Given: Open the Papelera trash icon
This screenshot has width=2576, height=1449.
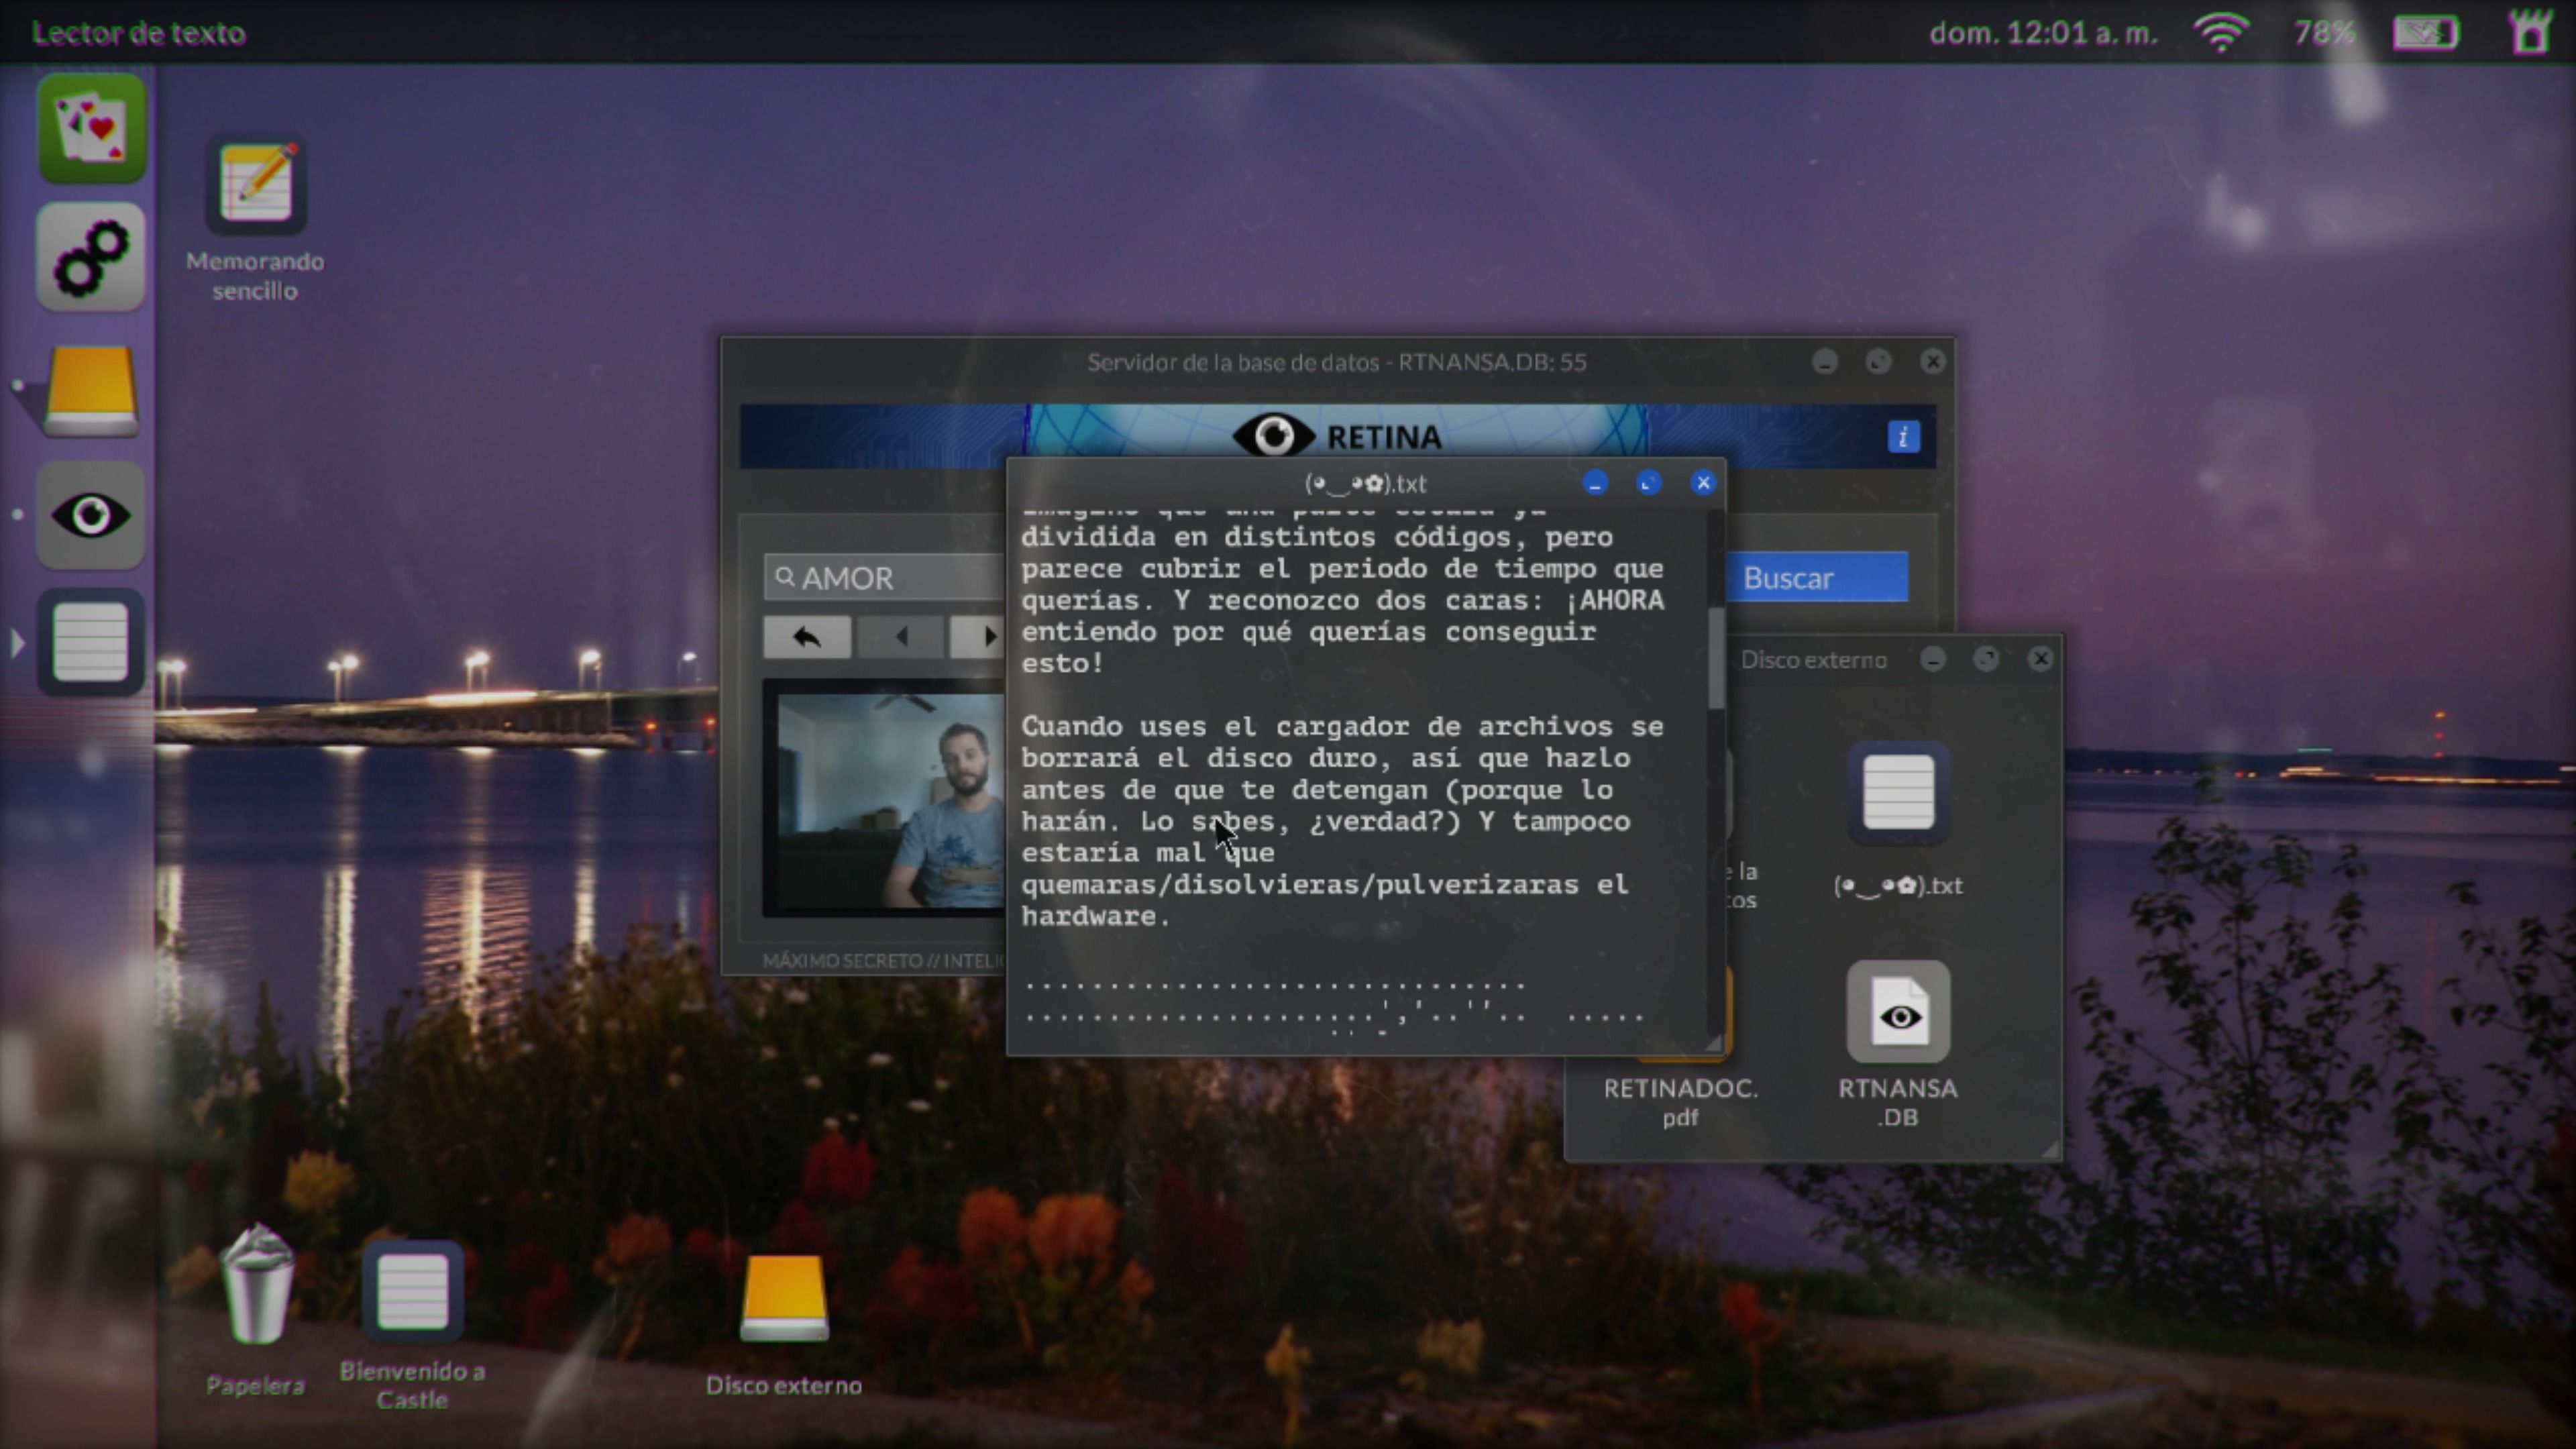Looking at the screenshot, I should (256, 1287).
